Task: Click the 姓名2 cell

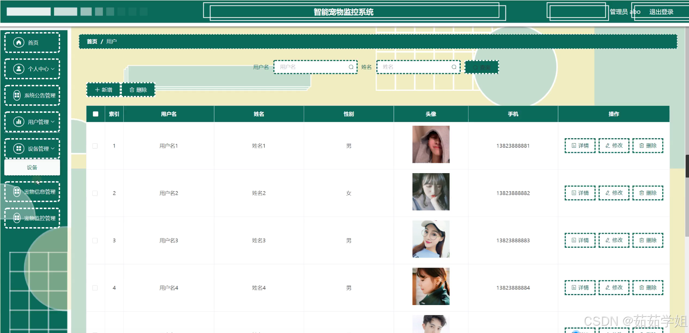Action: click(x=259, y=193)
